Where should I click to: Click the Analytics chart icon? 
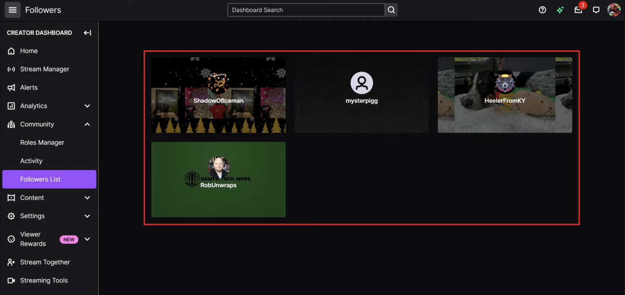click(11, 106)
